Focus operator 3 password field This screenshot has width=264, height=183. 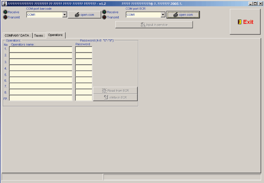(84, 62)
